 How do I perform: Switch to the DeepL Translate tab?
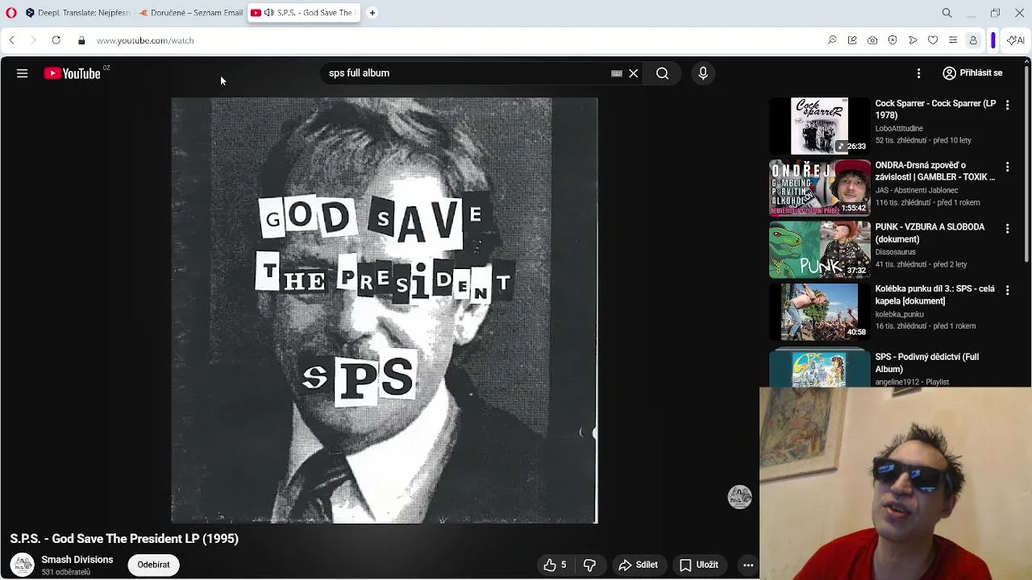click(x=77, y=13)
